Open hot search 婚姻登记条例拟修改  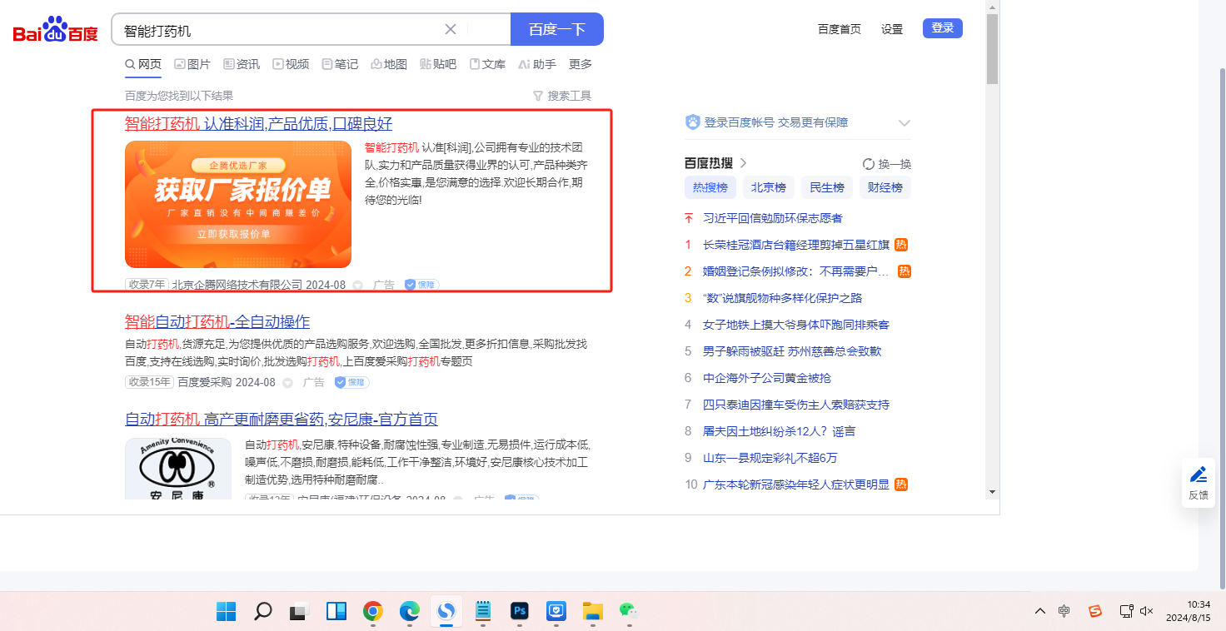(796, 271)
